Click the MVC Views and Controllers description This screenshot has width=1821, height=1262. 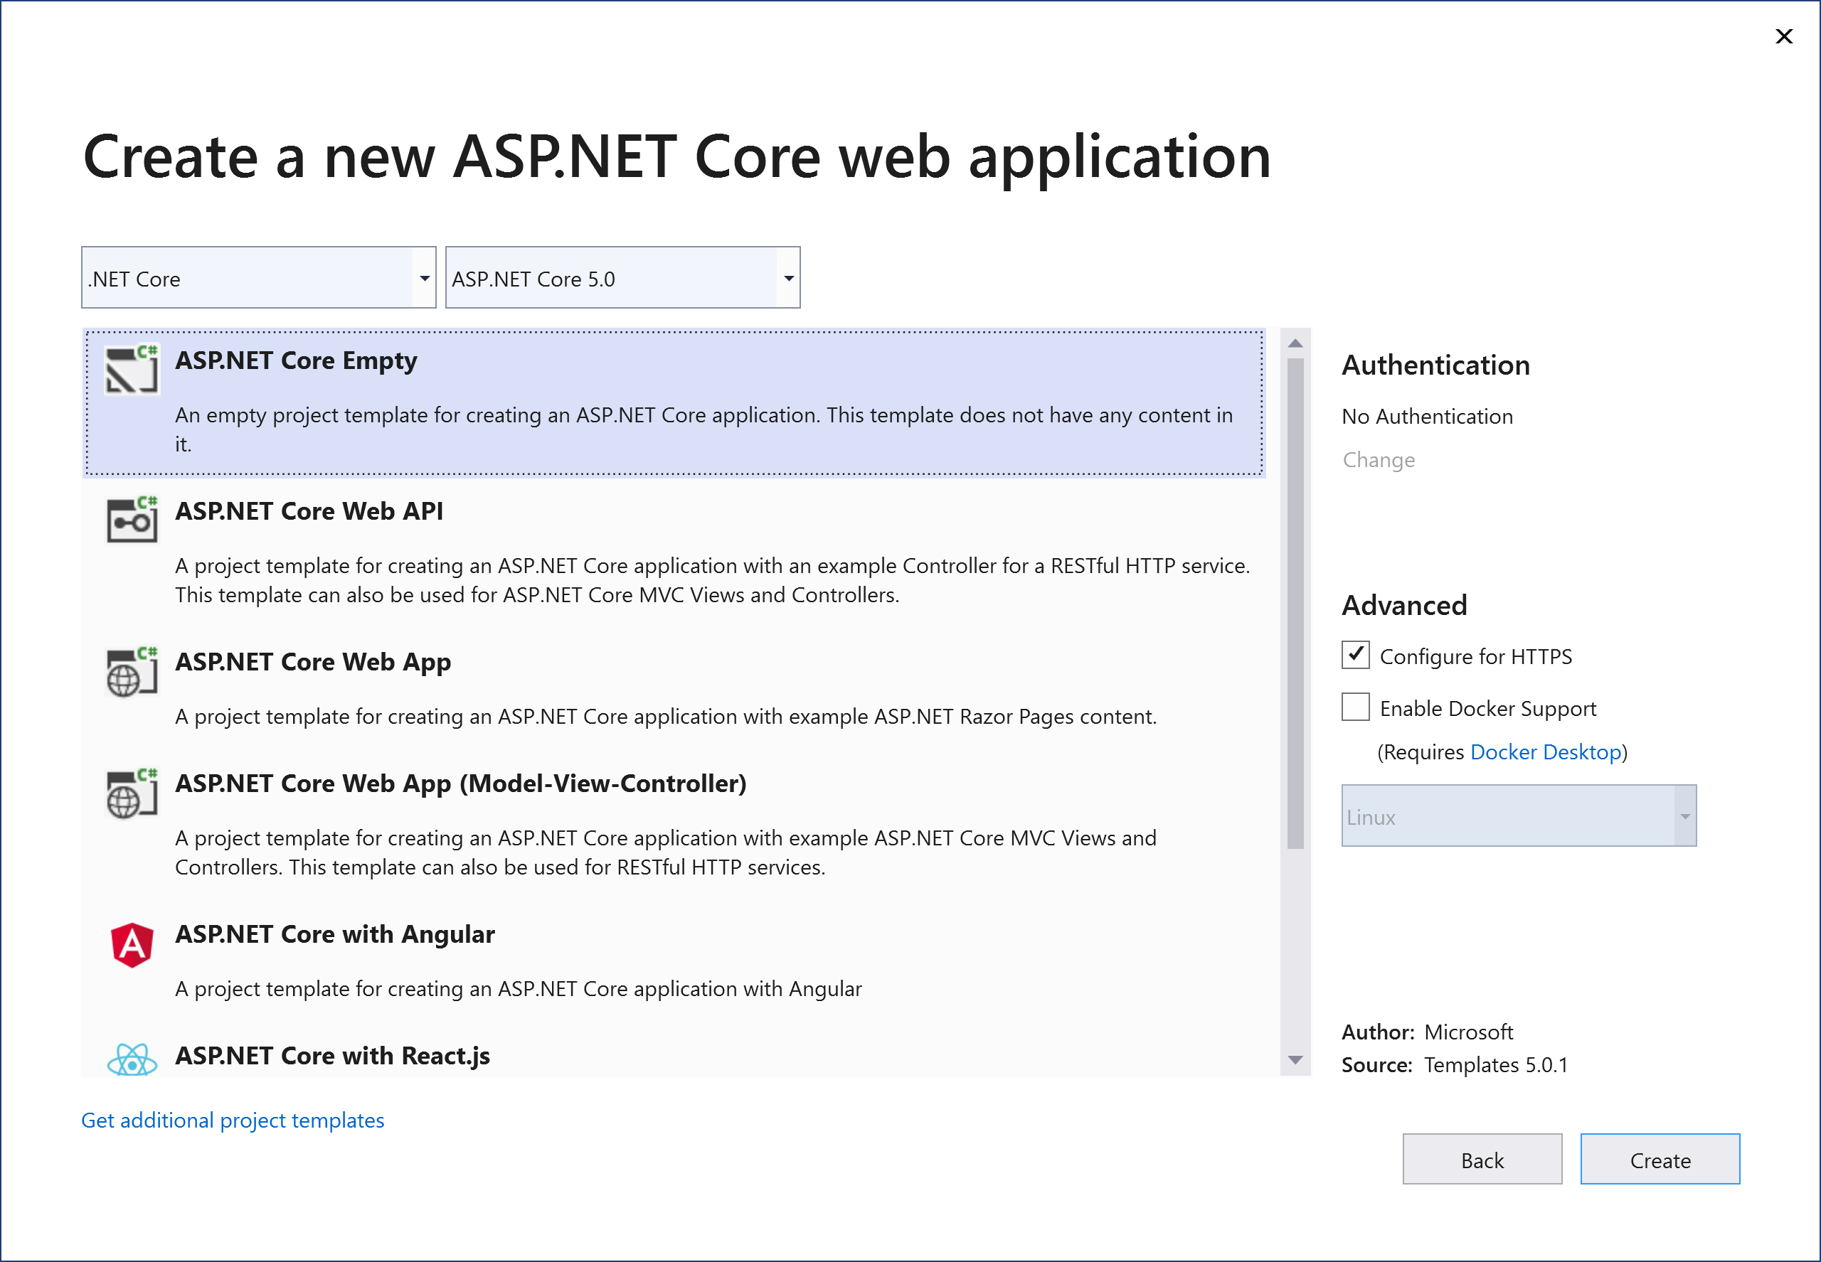coord(665,852)
